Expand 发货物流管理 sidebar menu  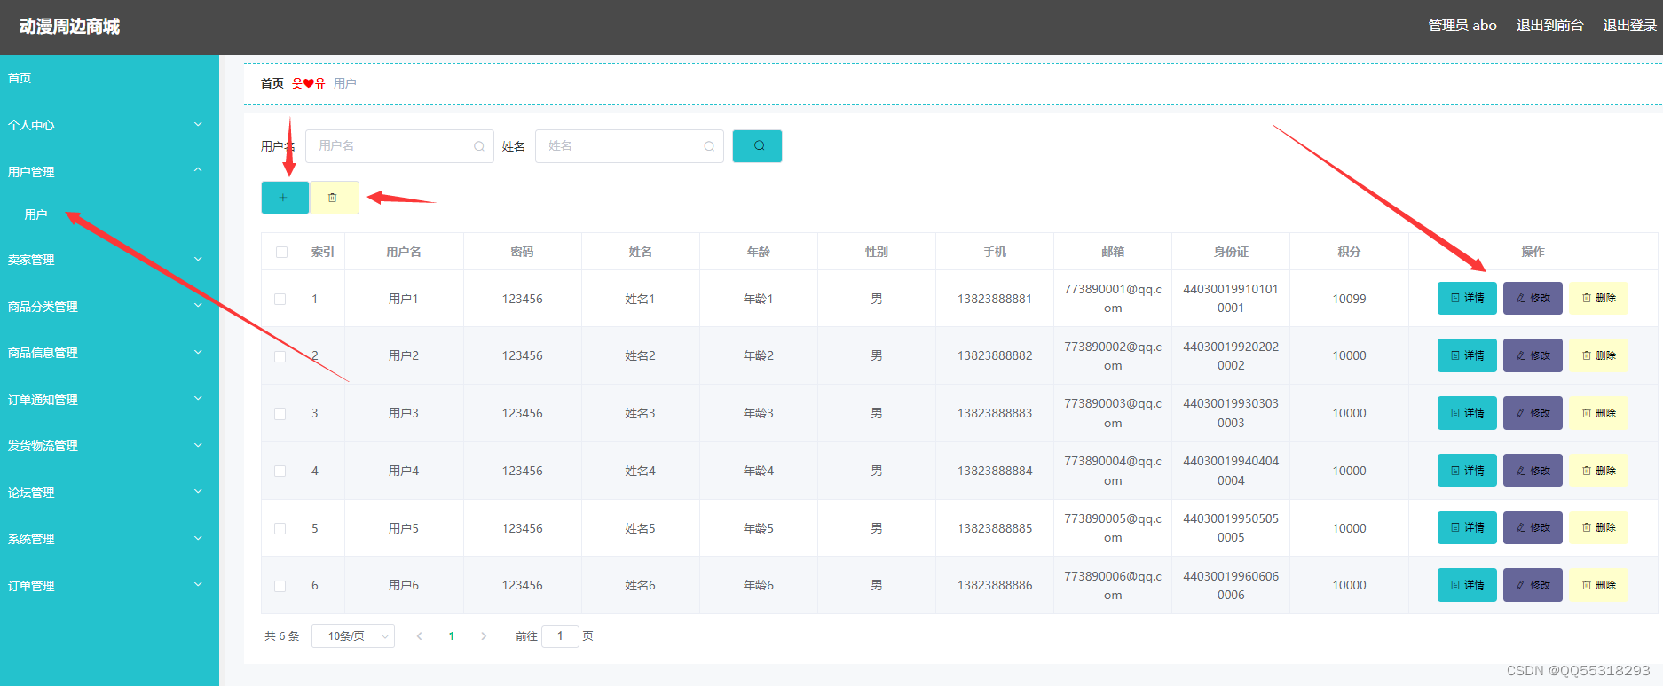[109, 446]
